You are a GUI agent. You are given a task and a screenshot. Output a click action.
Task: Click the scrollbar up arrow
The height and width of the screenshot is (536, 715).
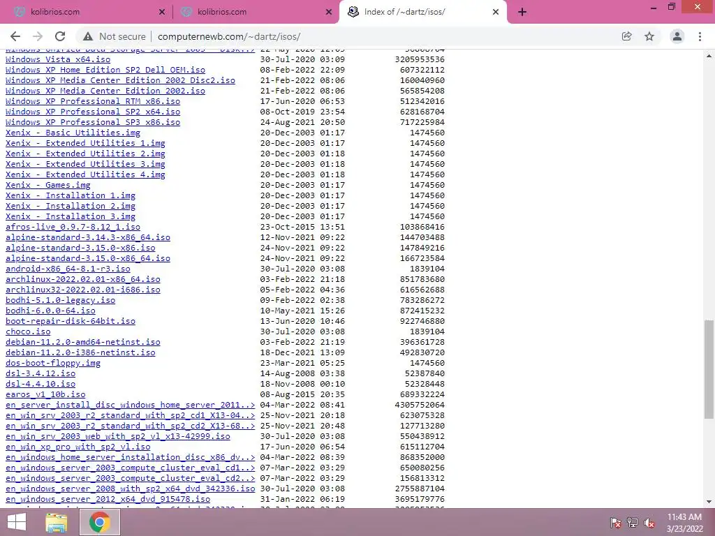(709, 56)
